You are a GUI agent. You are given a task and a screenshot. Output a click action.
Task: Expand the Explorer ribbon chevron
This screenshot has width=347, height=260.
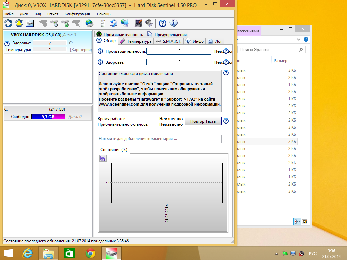(x=298, y=39)
